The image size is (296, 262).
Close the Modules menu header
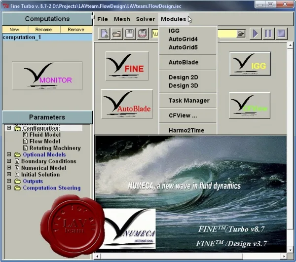(x=174, y=19)
